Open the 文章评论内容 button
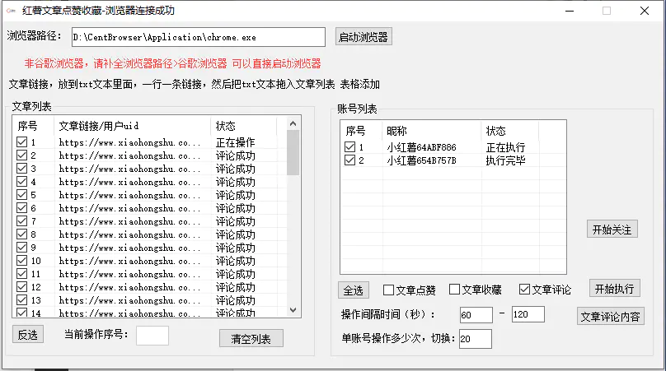 pyautogui.click(x=610, y=317)
